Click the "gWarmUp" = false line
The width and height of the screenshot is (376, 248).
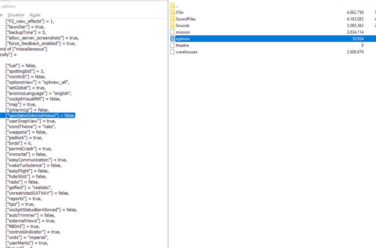pyautogui.click(x=27, y=110)
